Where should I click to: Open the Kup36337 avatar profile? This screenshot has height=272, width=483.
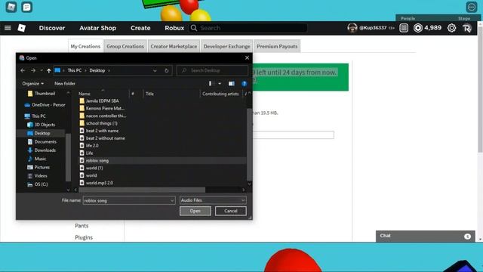352,28
